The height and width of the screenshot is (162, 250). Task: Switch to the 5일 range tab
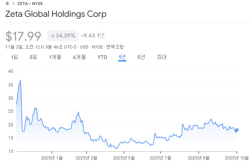point(33,57)
